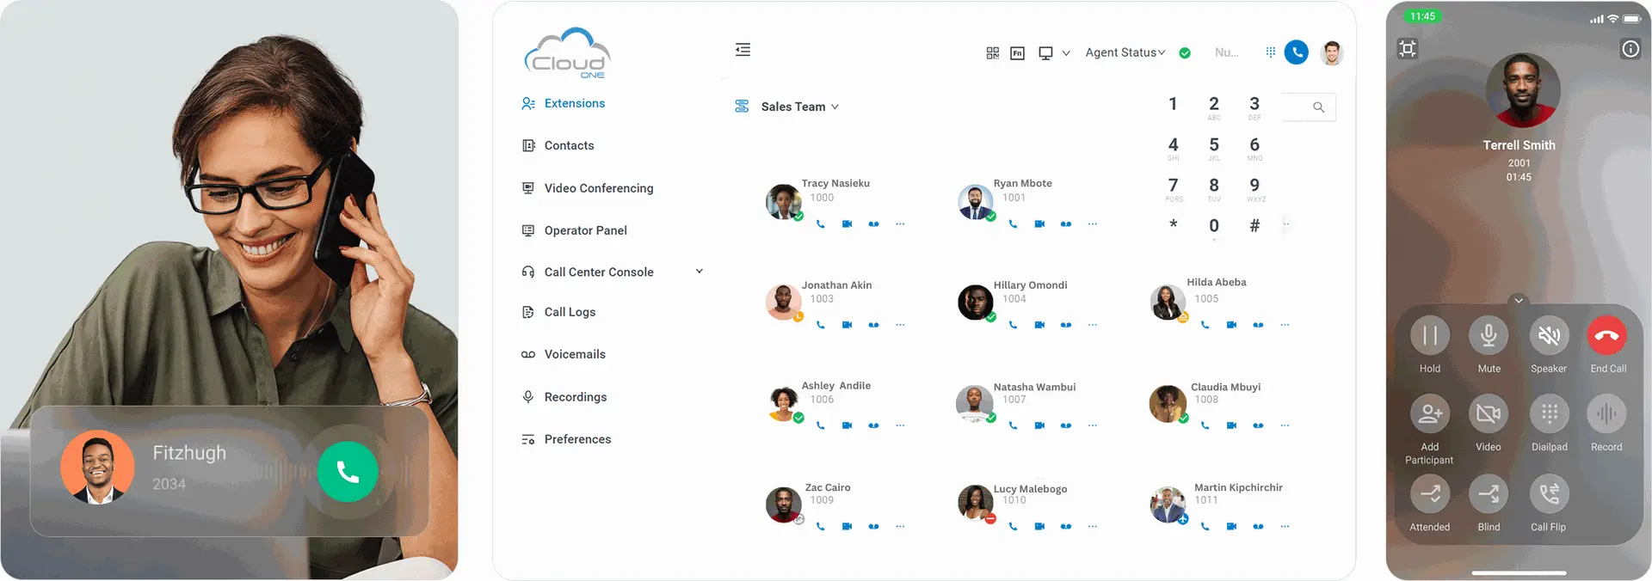
Task: Open more options for Hilda Abeba
Action: pyautogui.click(x=1285, y=325)
